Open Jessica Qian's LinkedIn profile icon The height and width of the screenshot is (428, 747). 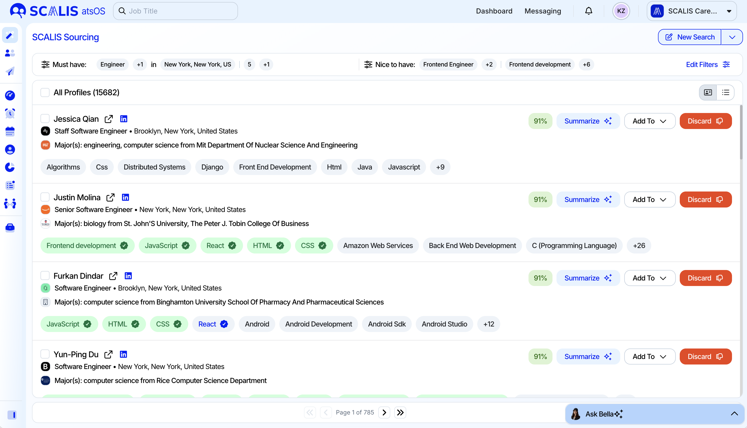point(124,119)
